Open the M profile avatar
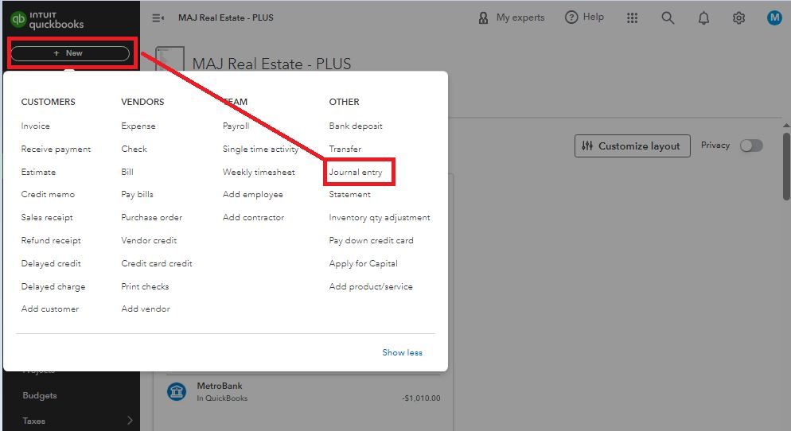The height and width of the screenshot is (431, 791). tap(773, 17)
